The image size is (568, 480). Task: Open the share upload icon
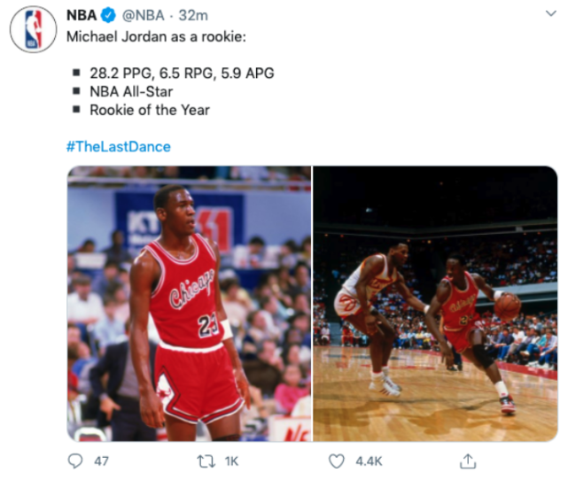(x=468, y=461)
